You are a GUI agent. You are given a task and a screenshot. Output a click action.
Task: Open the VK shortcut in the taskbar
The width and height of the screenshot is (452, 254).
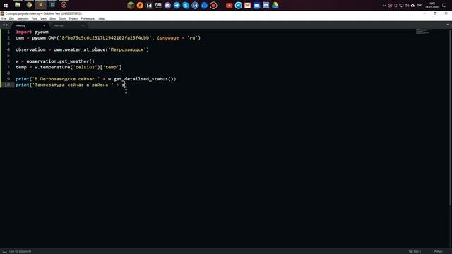click(239, 5)
